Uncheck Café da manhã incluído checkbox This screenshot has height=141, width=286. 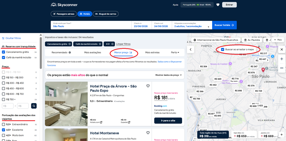click(4, 58)
